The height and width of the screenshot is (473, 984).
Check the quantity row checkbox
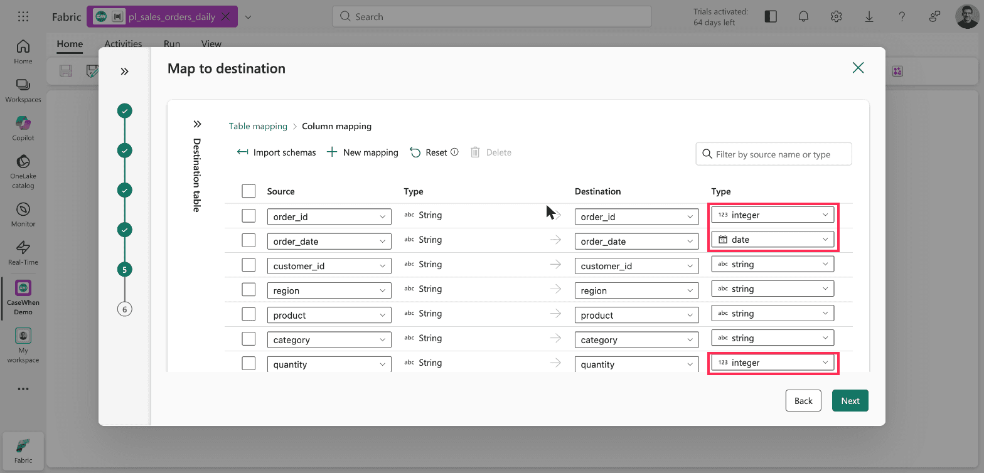[x=249, y=364]
